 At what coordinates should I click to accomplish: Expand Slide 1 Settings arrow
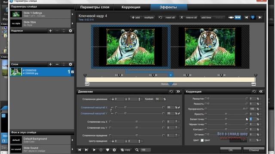click(x=72, y=14)
